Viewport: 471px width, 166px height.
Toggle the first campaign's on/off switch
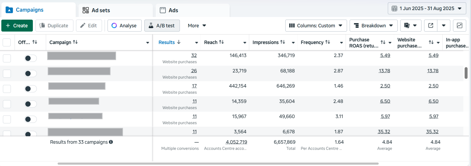(x=30, y=58)
